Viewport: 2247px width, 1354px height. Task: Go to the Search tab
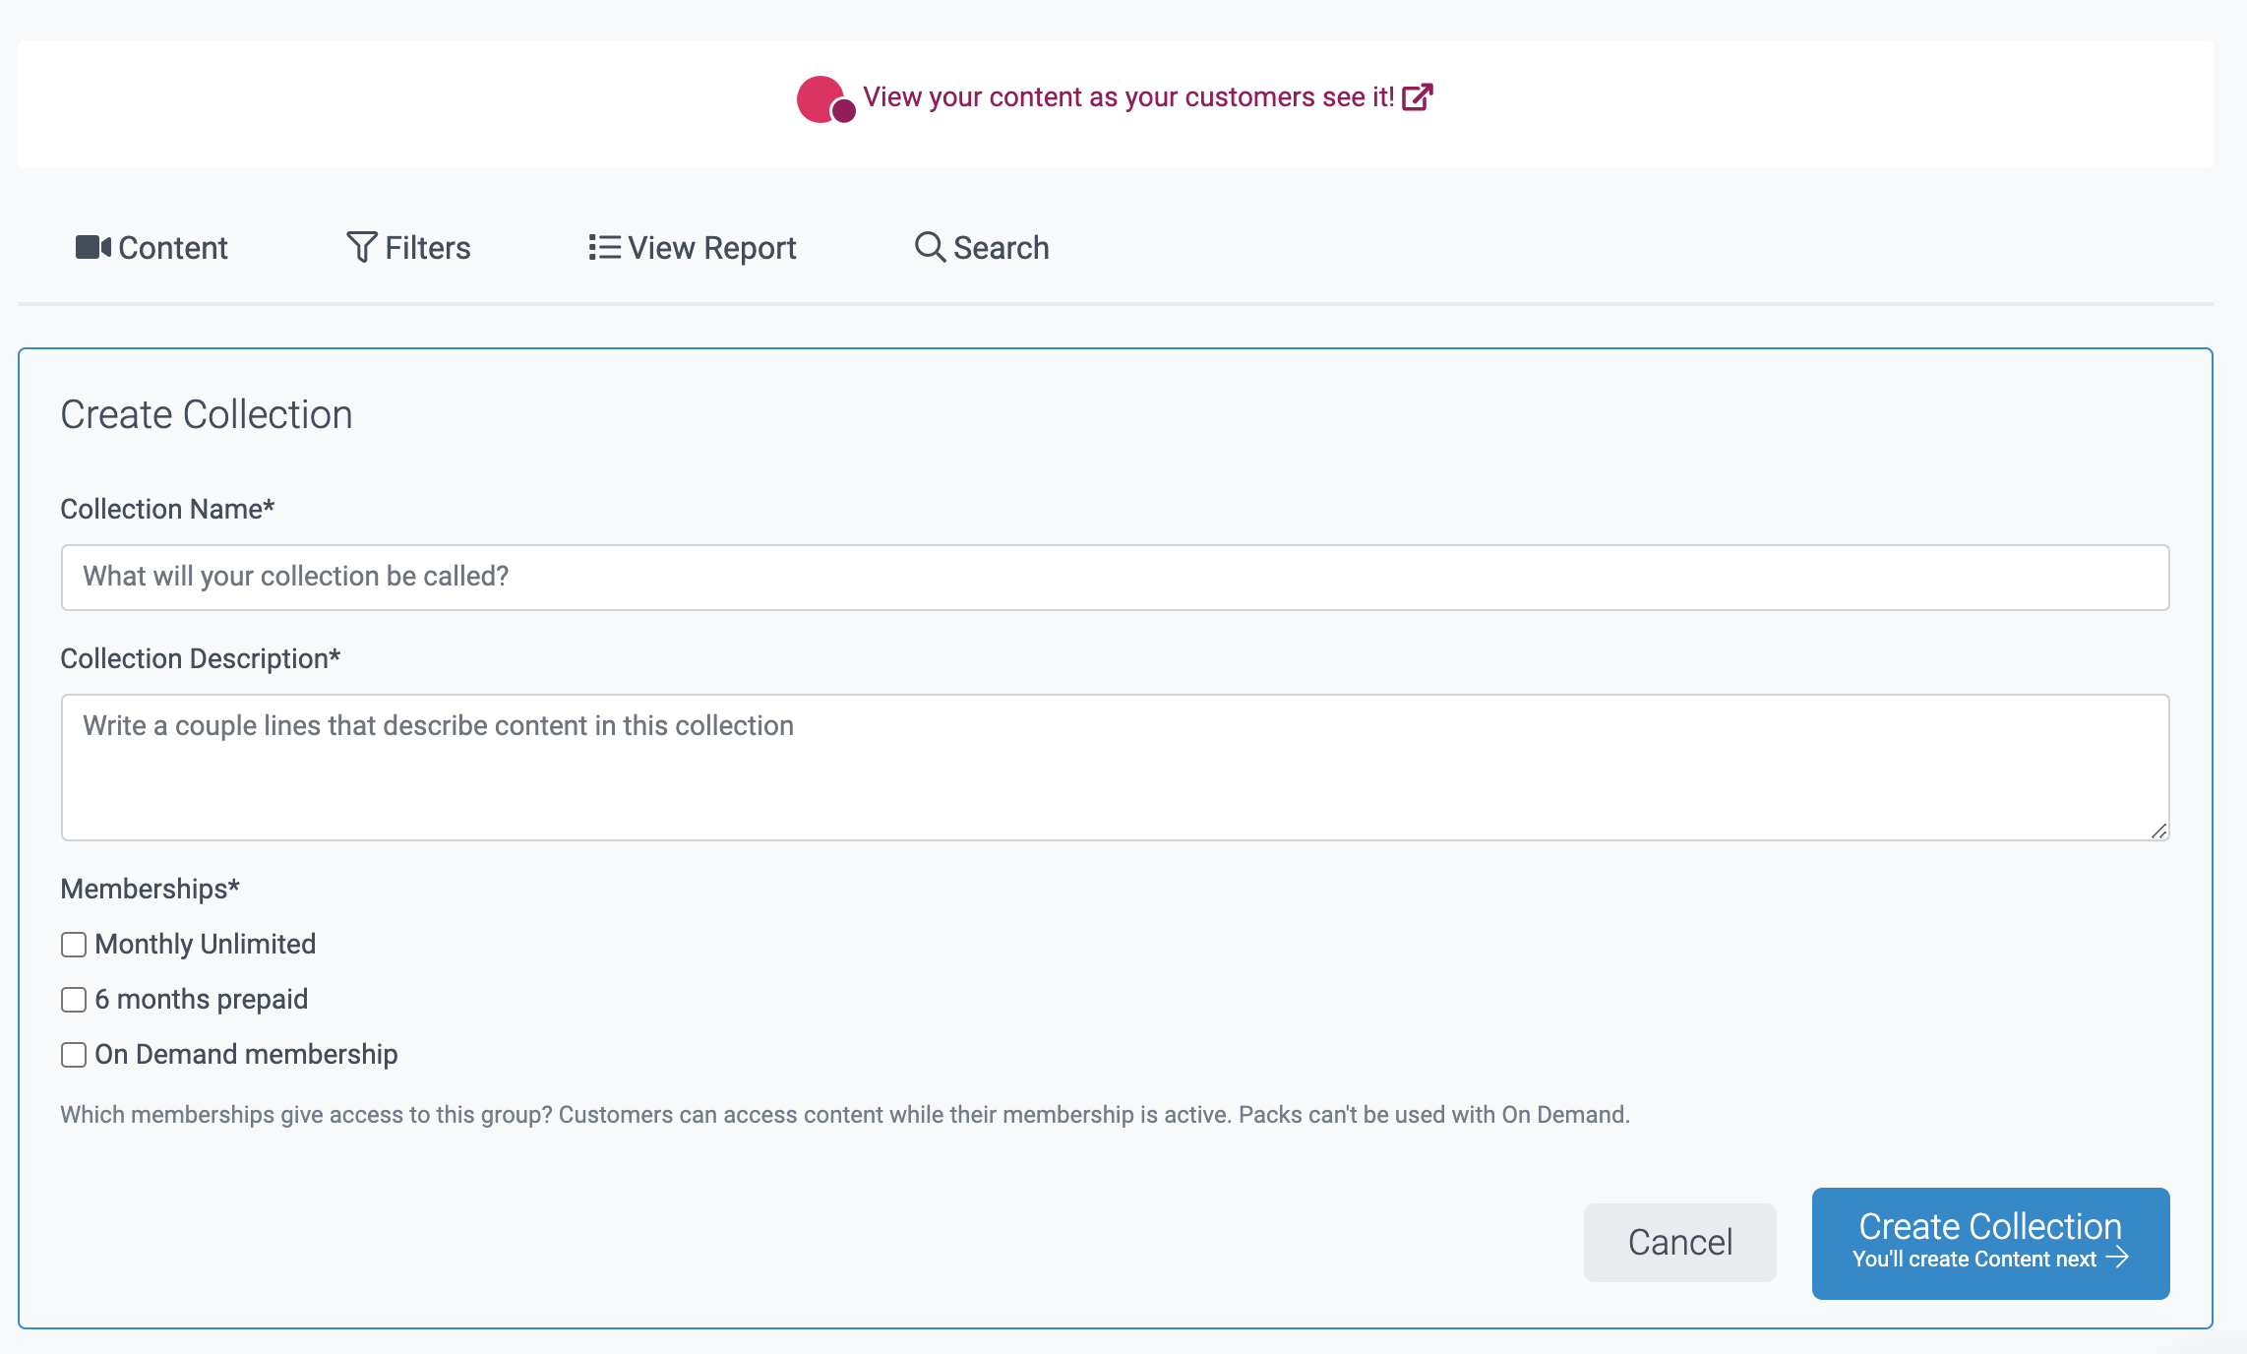[1001, 248]
